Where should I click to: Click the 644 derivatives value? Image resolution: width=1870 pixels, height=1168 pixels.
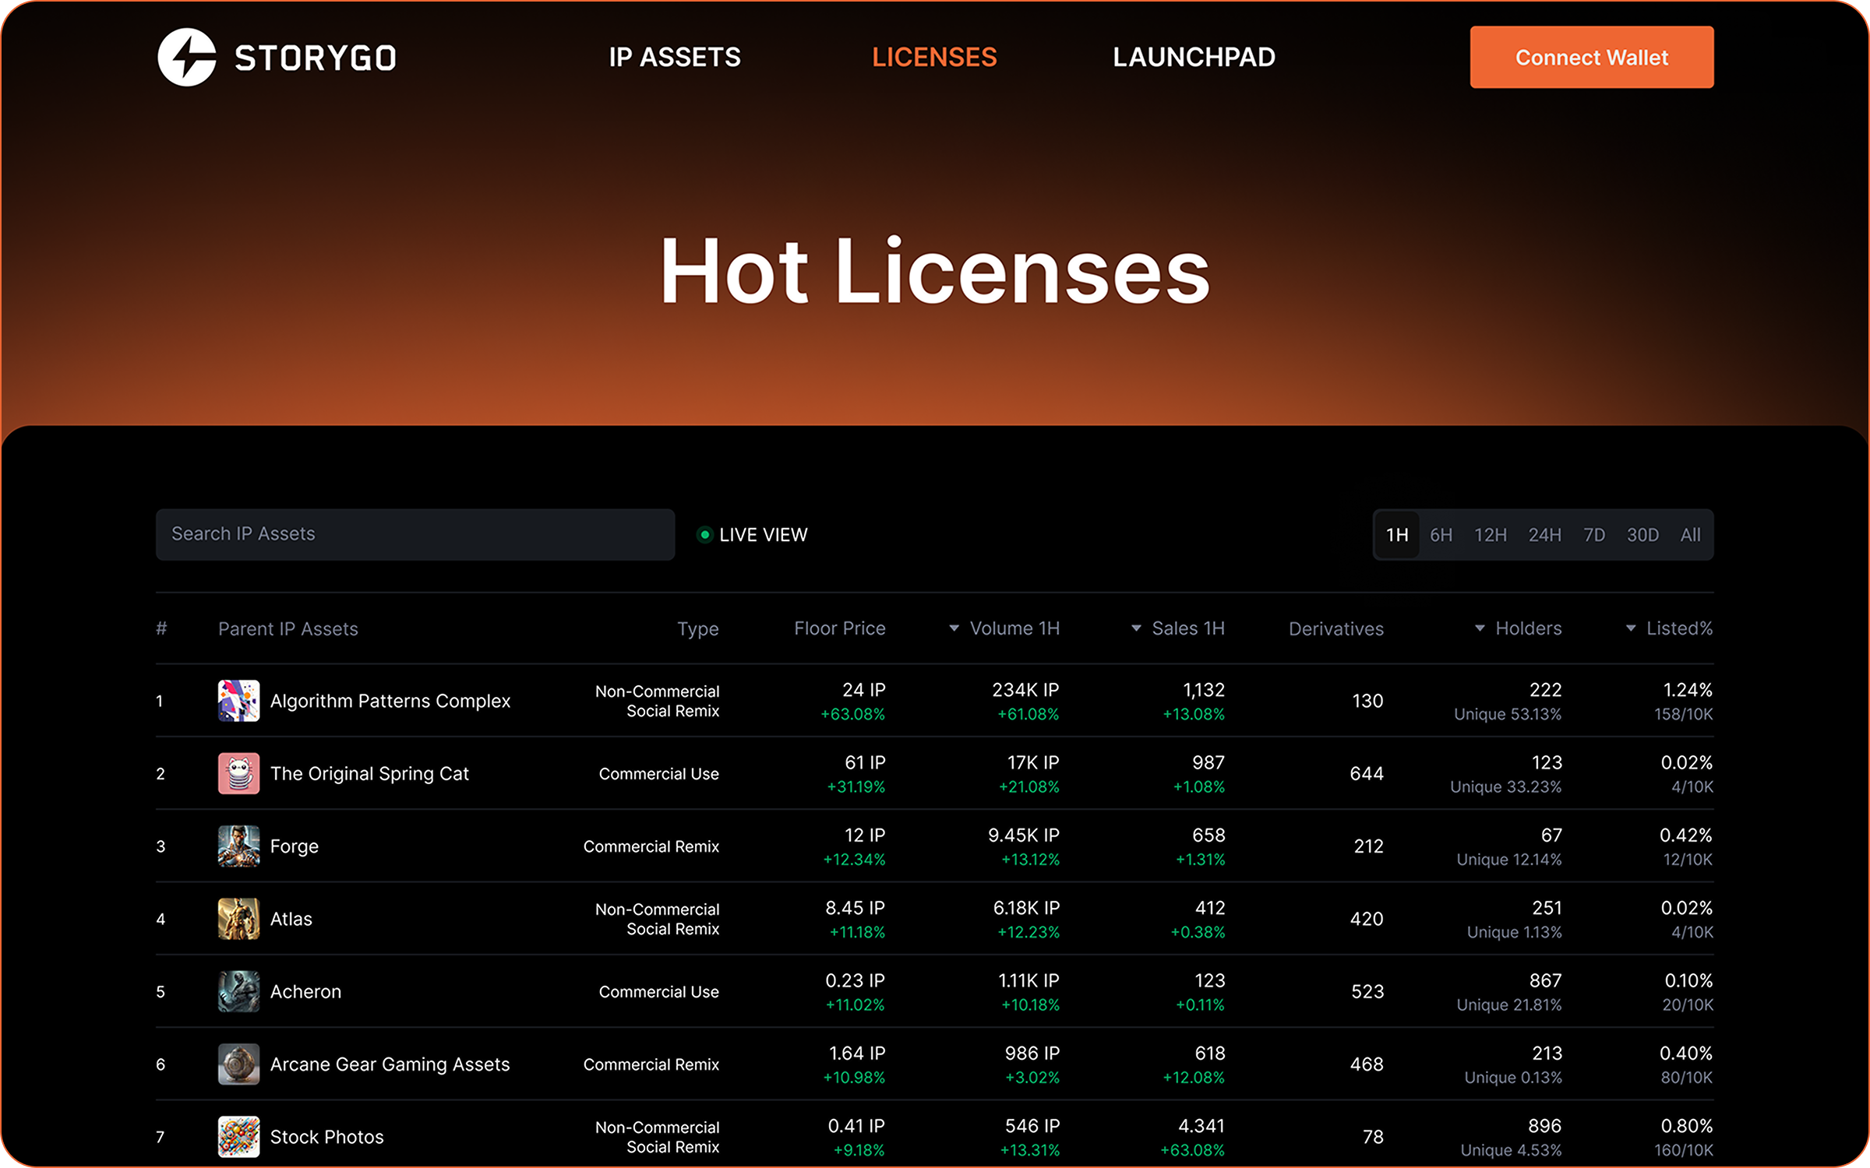tap(1366, 773)
